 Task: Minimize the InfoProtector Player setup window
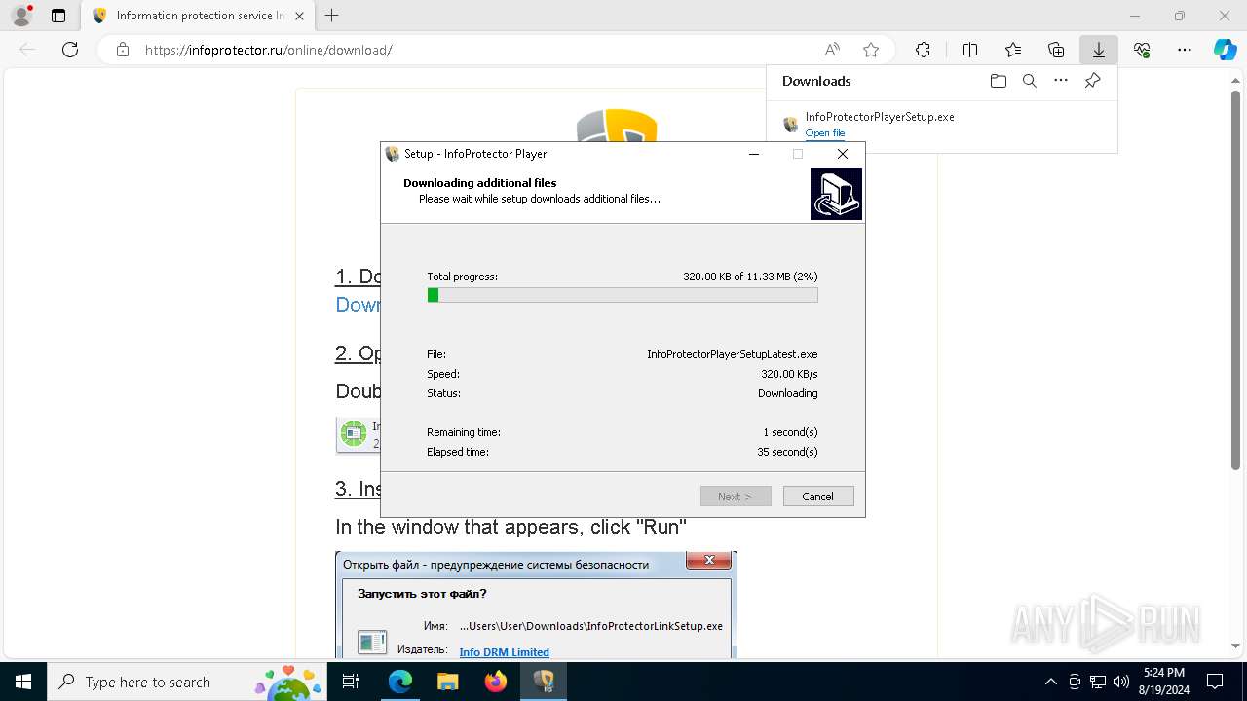[x=754, y=154]
